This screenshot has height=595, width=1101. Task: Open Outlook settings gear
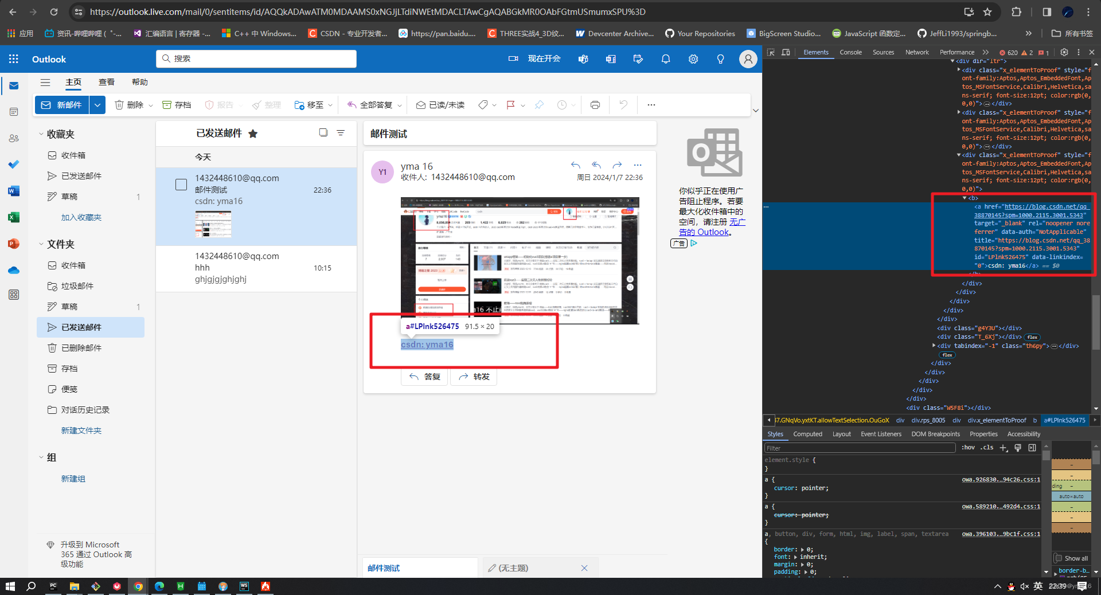(x=693, y=59)
